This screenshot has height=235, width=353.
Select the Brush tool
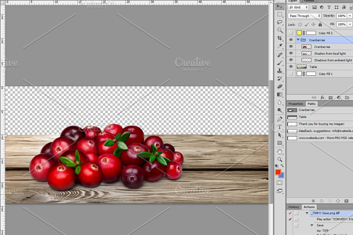point(280,63)
